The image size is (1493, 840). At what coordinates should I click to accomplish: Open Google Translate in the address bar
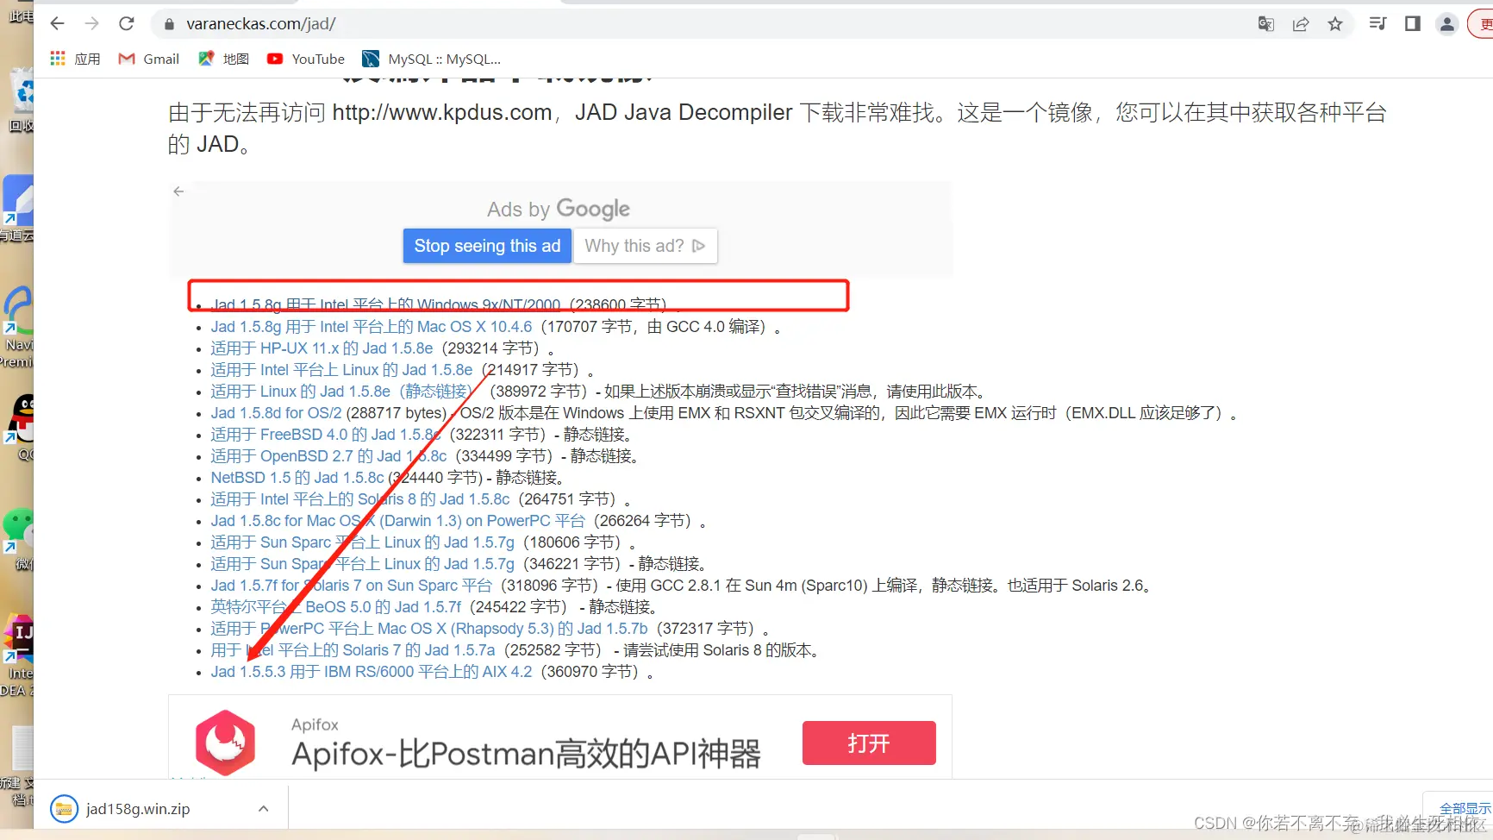coord(1265,23)
